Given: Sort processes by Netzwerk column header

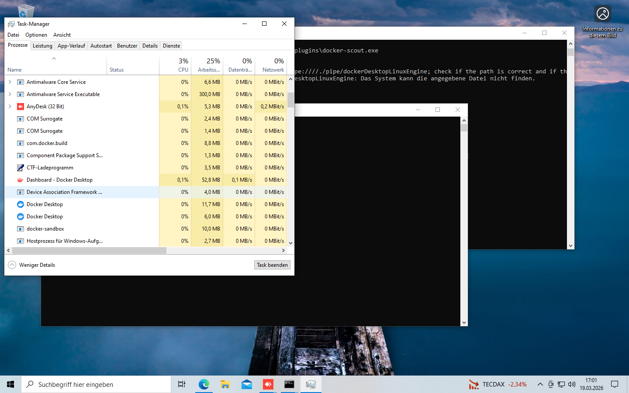Looking at the screenshot, I should [x=271, y=65].
